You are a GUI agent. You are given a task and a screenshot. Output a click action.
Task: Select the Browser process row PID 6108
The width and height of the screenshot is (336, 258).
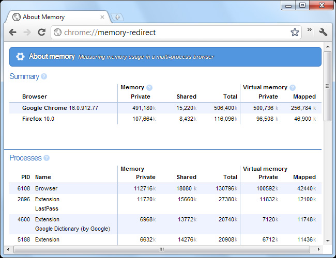click(x=165, y=188)
